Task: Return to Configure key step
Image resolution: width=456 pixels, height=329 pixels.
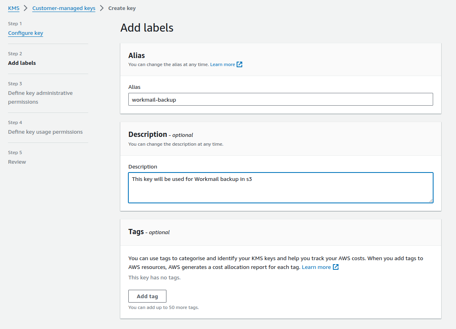Action: pos(26,33)
